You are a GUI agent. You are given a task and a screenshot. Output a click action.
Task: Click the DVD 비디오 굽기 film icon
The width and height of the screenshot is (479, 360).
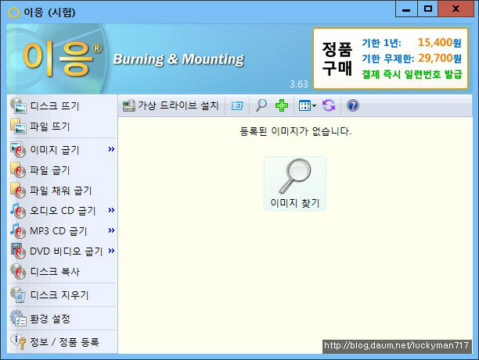coord(18,251)
